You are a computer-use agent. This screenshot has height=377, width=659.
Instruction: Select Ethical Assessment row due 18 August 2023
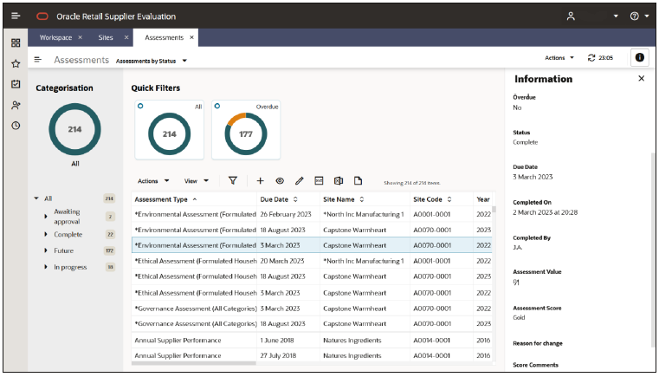click(312, 276)
